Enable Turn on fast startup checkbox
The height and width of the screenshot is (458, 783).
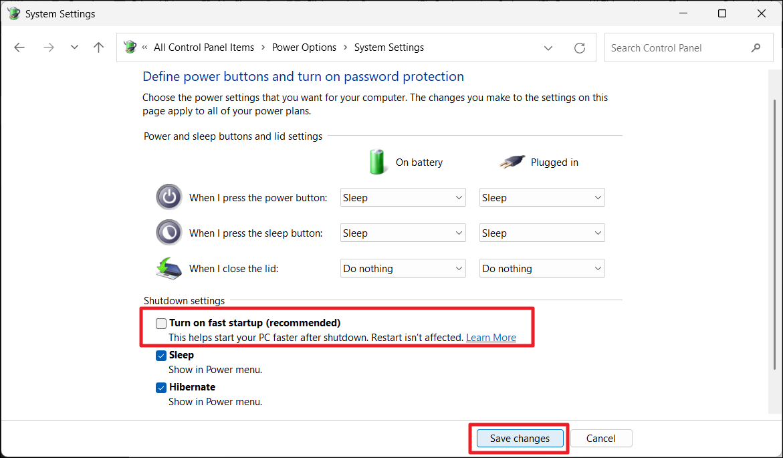point(161,324)
